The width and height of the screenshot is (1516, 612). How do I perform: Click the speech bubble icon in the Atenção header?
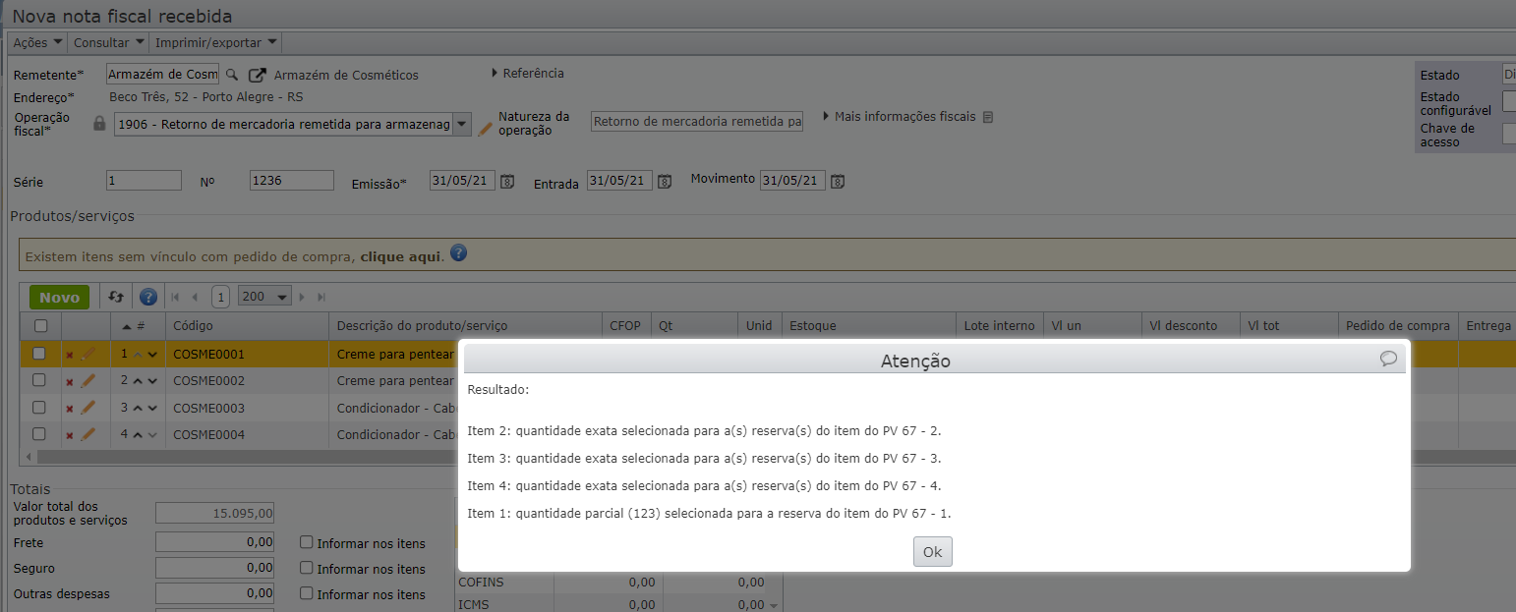pos(1388,359)
